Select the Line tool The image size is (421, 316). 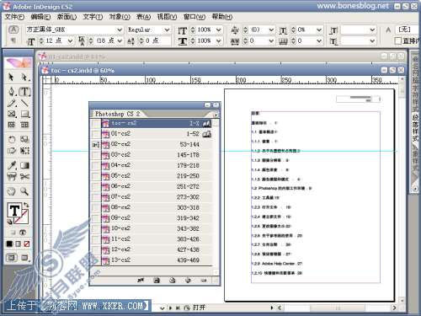(24, 103)
